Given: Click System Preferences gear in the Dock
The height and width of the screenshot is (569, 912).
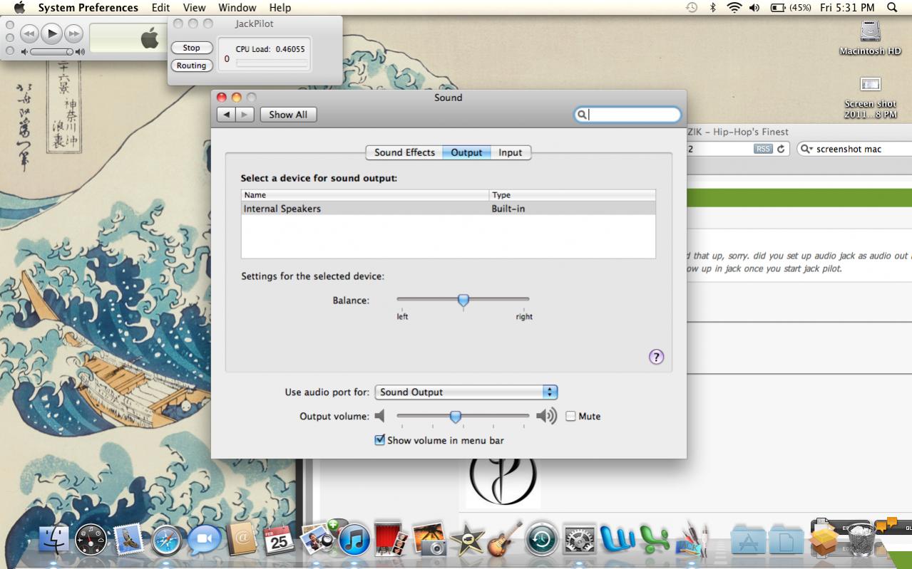Looking at the screenshot, I should (580, 541).
